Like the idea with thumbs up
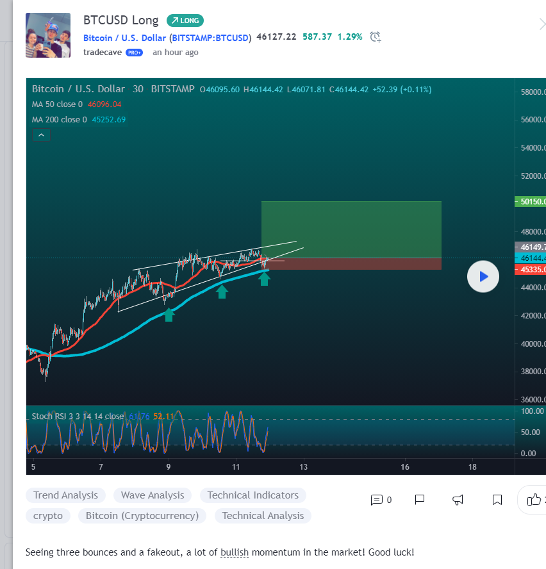The height and width of the screenshot is (569, 546). [534, 500]
